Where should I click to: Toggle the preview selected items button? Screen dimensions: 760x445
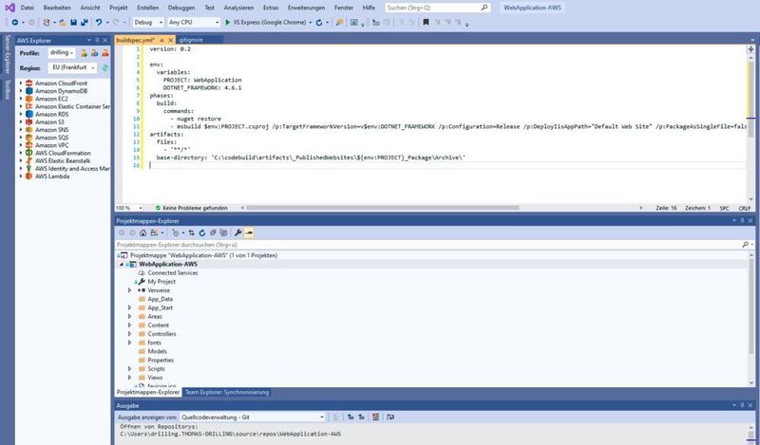click(249, 232)
